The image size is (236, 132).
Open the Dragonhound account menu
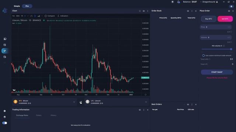coord(209,2)
